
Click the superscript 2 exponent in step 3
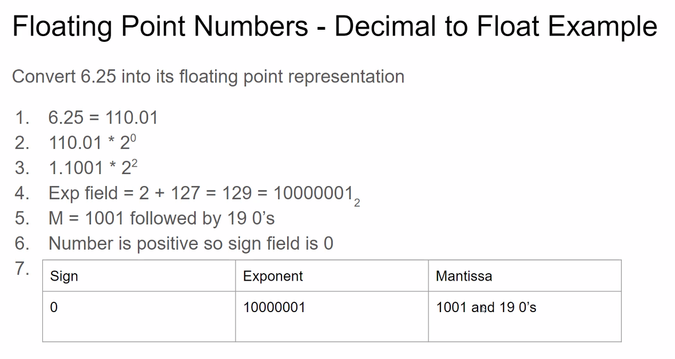click(134, 163)
